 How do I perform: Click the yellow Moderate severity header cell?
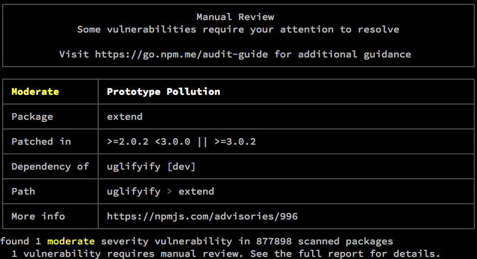[x=35, y=92]
